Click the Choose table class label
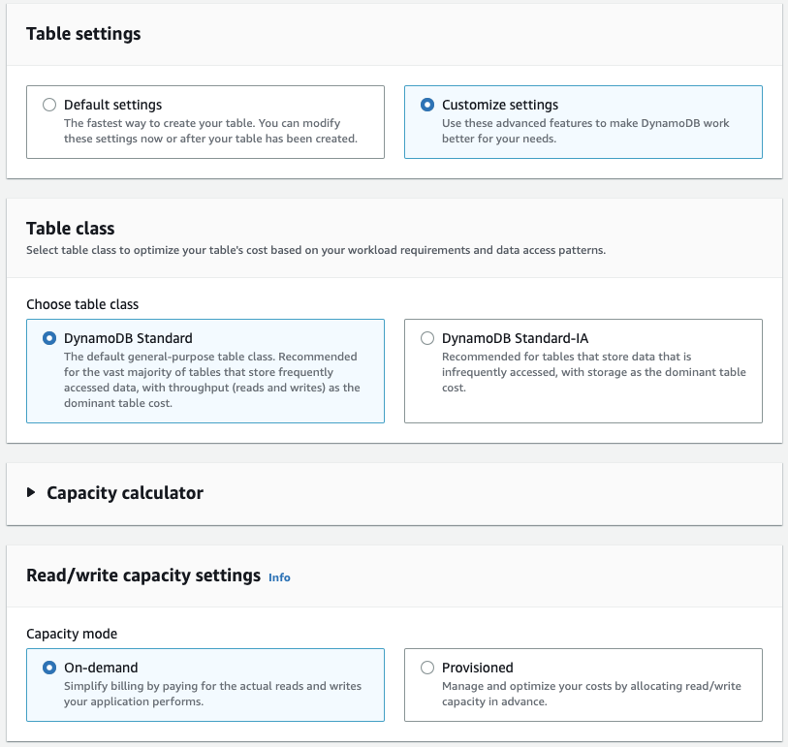 82,304
